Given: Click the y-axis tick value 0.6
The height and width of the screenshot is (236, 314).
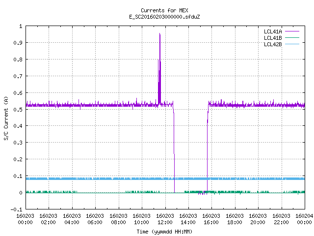Looking at the screenshot, I should point(18,93).
